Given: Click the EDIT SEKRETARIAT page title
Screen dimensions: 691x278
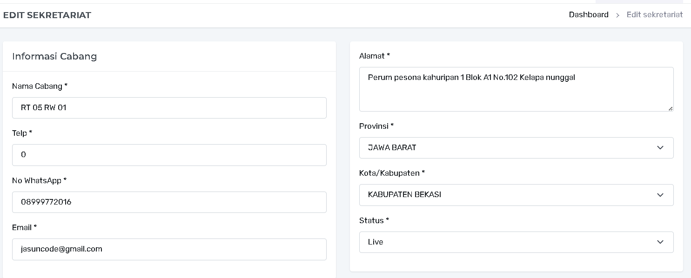Looking at the screenshot, I should point(47,15).
